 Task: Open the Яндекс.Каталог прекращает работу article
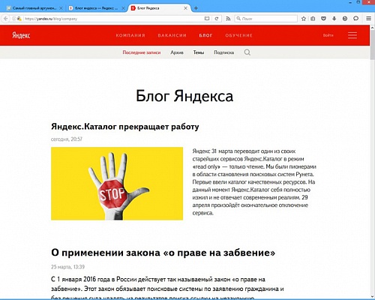pos(125,127)
